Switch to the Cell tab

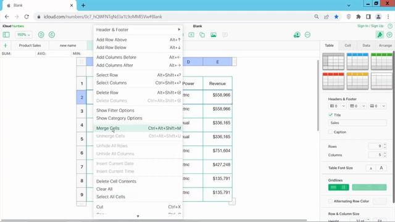347,45
